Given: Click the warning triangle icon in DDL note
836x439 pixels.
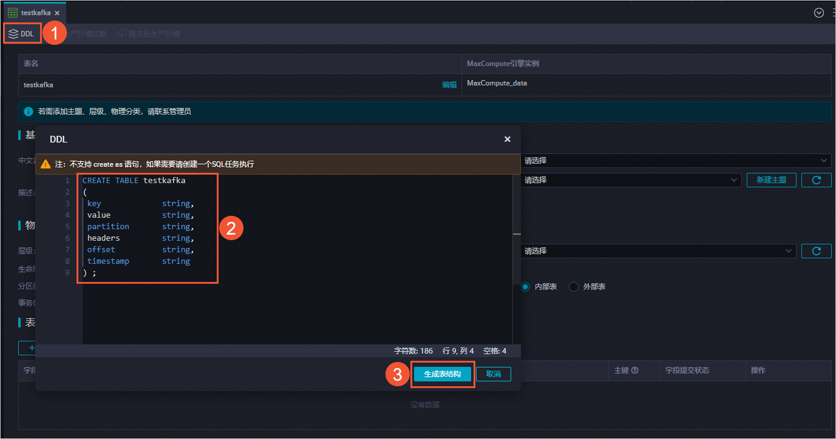Looking at the screenshot, I should click(46, 164).
